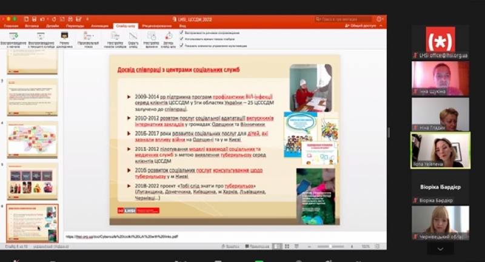The image size is (485, 262).
Task: Toggle Show Media Controls checkbox
Action: [182, 45]
